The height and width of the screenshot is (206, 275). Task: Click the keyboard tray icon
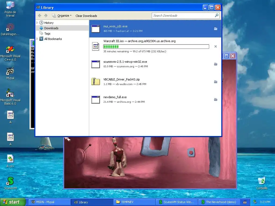(x=245, y=202)
